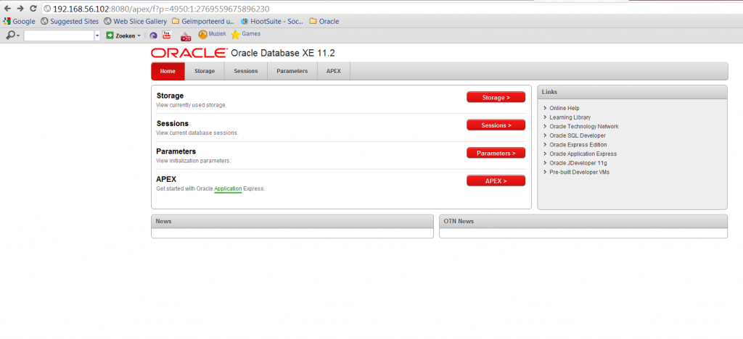Viewport: 743px width, 339px height.
Task: Click the 'View initialization parameters.' text
Action: coord(193,161)
